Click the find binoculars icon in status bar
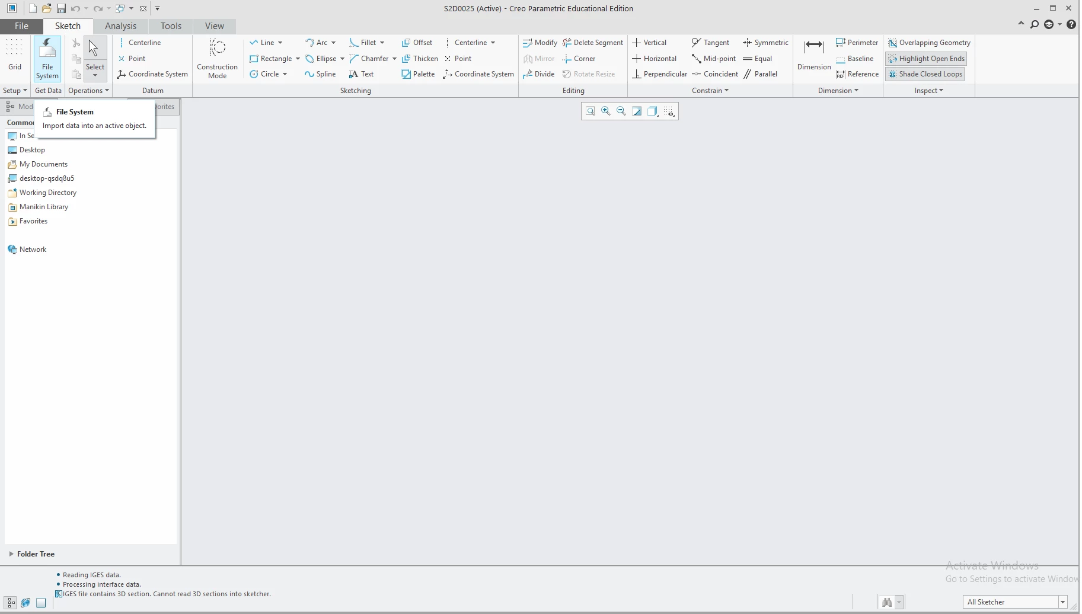The image size is (1082, 614). point(887,602)
